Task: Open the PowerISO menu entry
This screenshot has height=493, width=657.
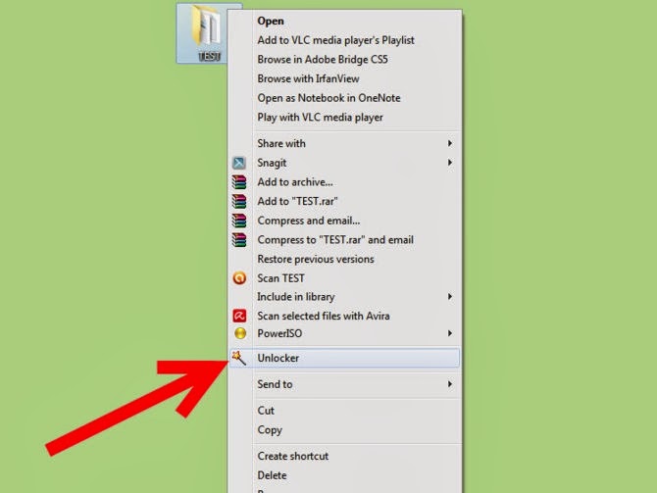Action: [x=345, y=333]
